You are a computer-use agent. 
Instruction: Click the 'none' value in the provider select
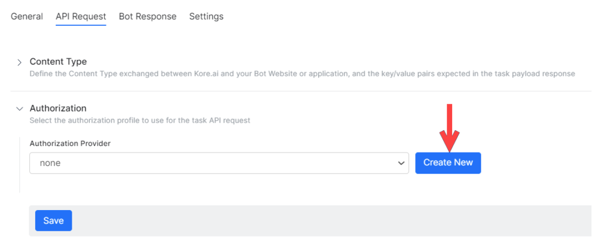click(x=50, y=163)
